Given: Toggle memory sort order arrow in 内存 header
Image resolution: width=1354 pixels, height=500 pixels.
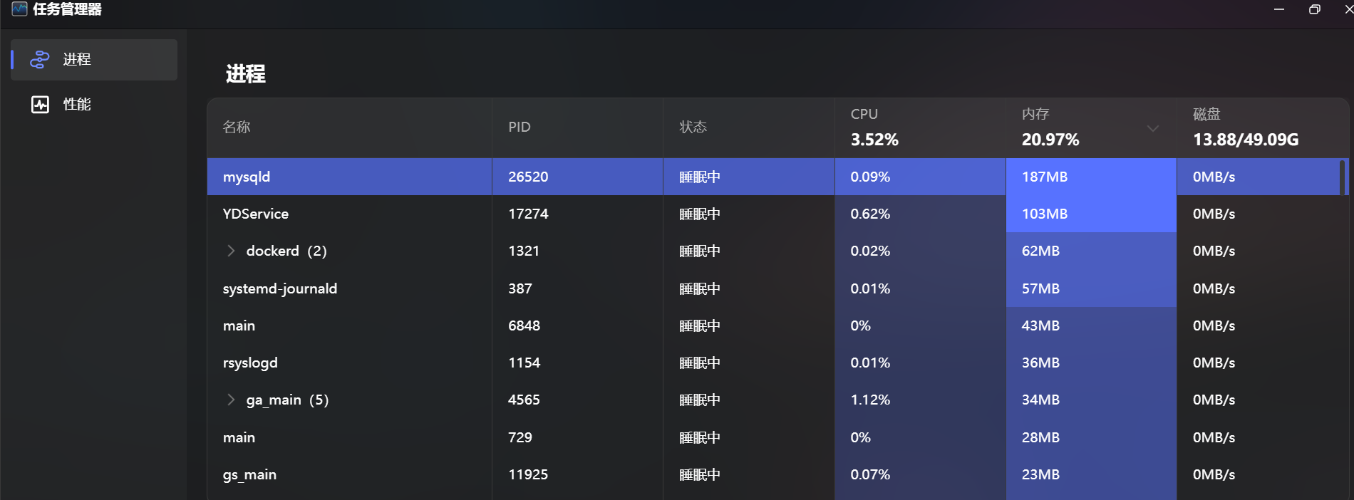Looking at the screenshot, I should (x=1152, y=129).
